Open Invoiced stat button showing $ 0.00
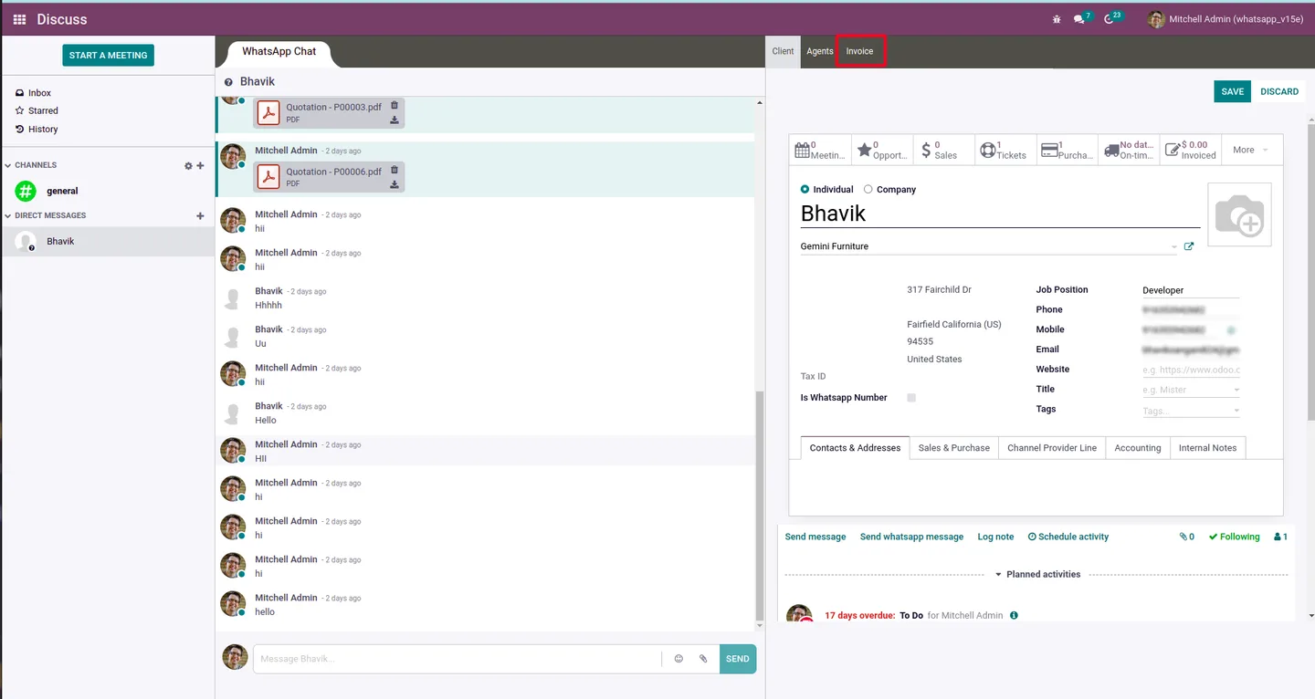 (x=1190, y=150)
